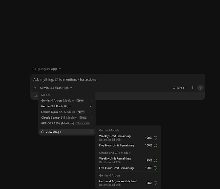Open the View Usage menu item

(x=67, y=132)
